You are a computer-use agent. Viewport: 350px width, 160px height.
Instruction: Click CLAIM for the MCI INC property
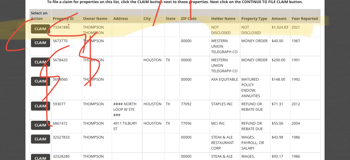coord(40,125)
